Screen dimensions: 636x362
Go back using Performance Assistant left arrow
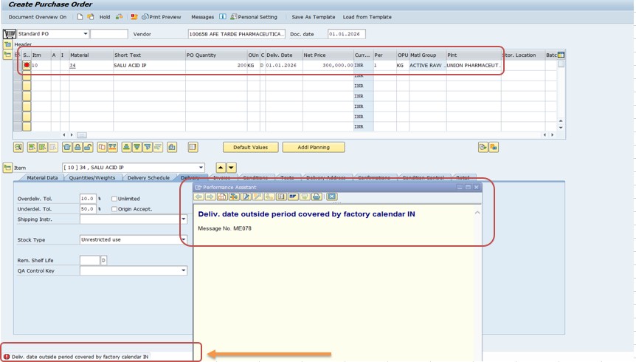199,197
